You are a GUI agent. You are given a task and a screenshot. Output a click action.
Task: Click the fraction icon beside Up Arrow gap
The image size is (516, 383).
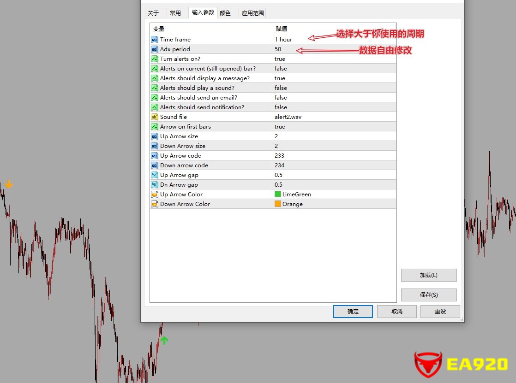point(155,175)
